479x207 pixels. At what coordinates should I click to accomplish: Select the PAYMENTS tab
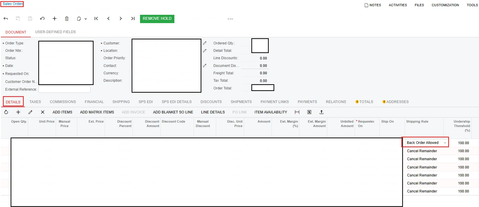point(307,102)
